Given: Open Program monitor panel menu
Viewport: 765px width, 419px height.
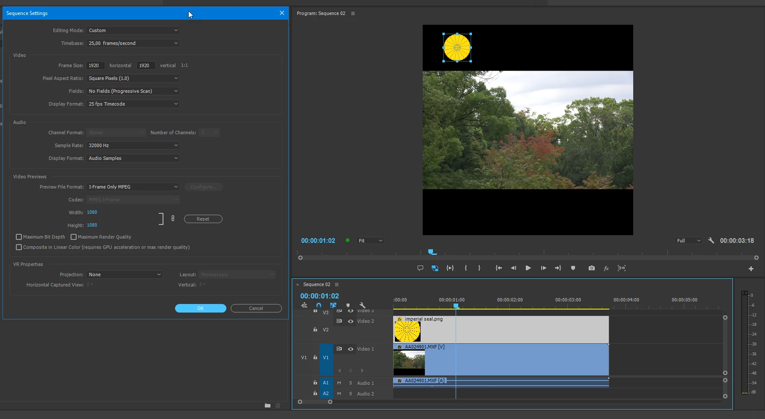Looking at the screenshot, I should (x=353, y=13).
